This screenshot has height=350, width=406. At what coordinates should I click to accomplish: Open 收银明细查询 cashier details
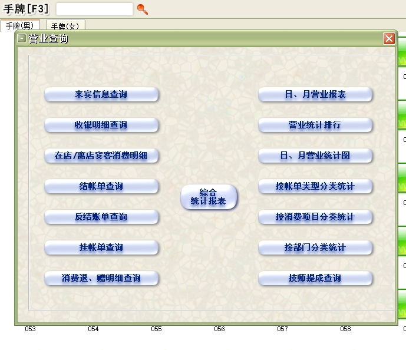(101, 125)
